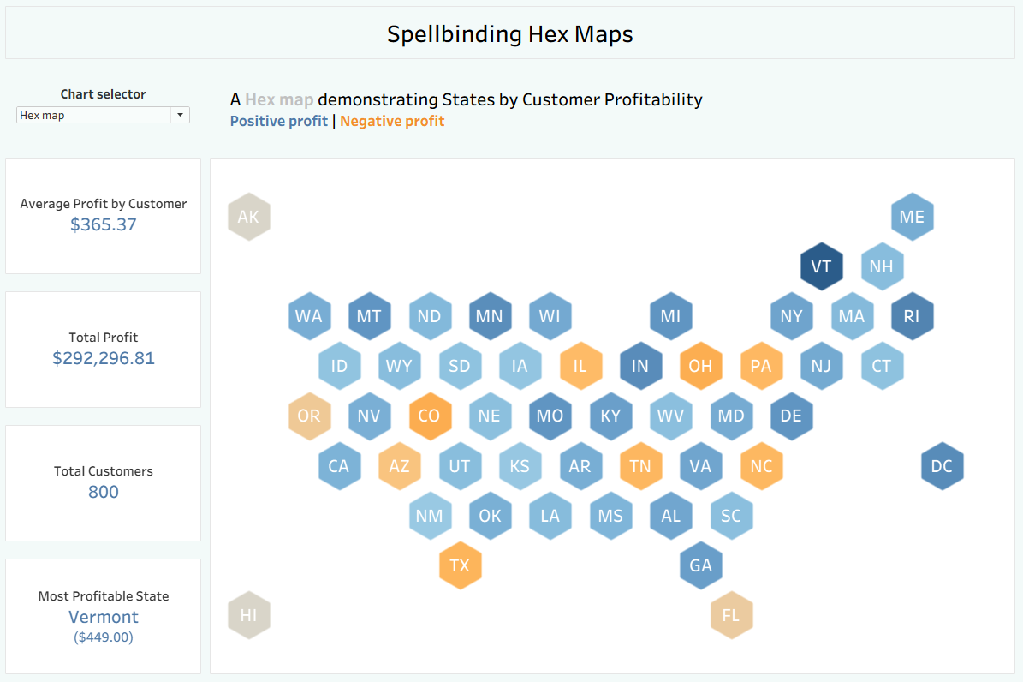1023x682 pixels.
Task: Select the Rhode Island (RI) hexagon
Action: point(912,316)
